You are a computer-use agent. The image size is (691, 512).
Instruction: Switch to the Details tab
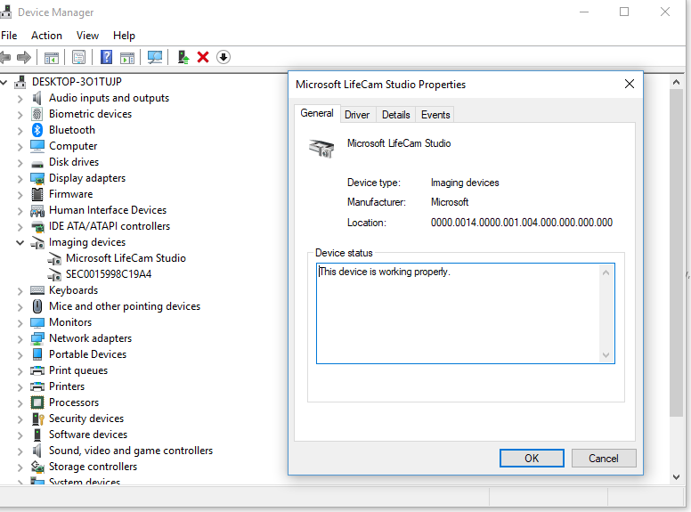[x=395, y=115]
